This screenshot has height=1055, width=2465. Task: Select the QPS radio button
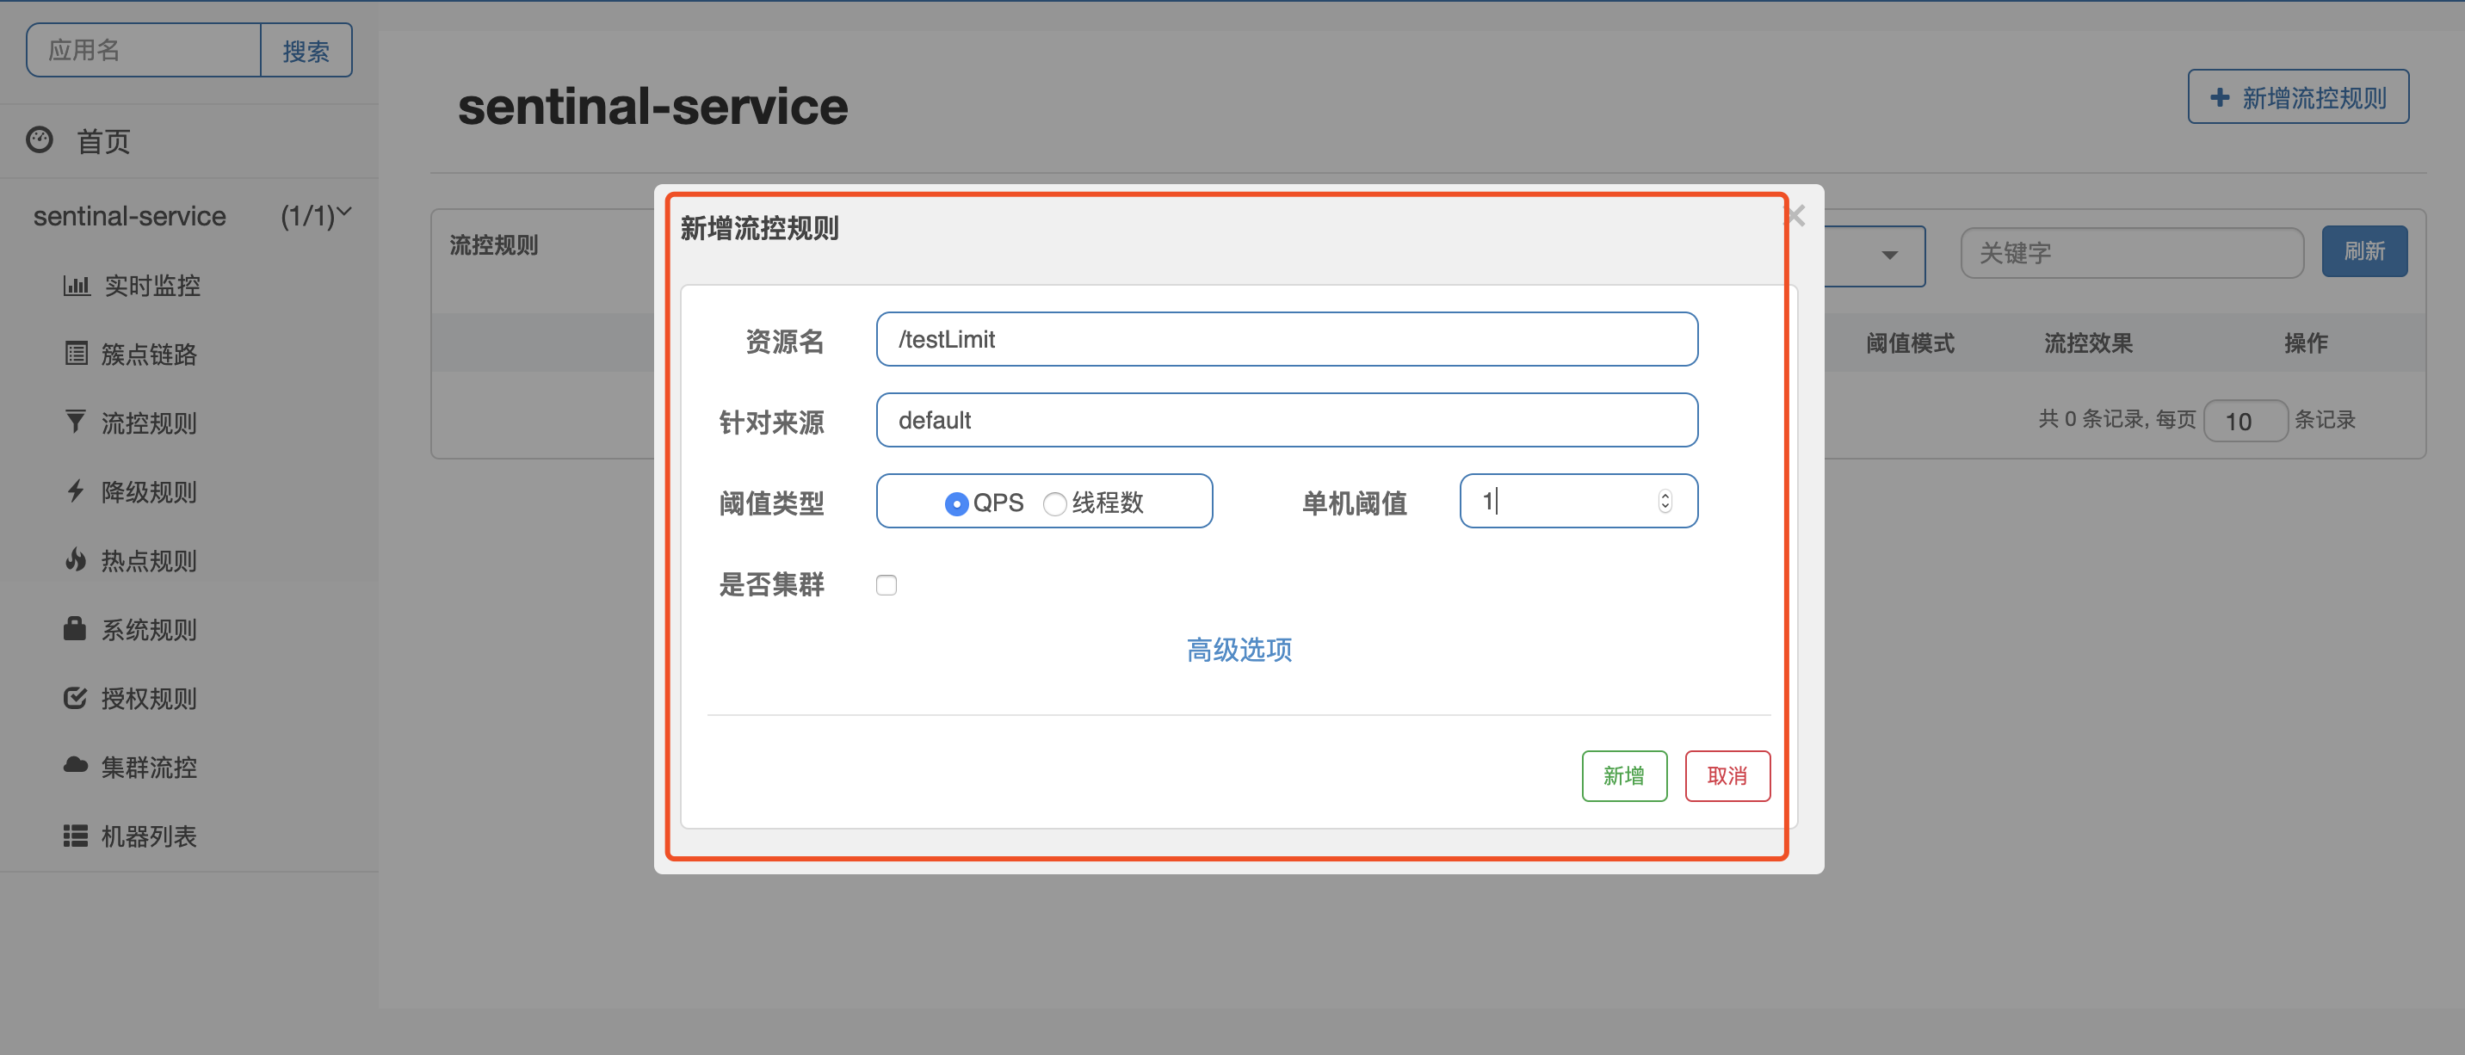956,503
